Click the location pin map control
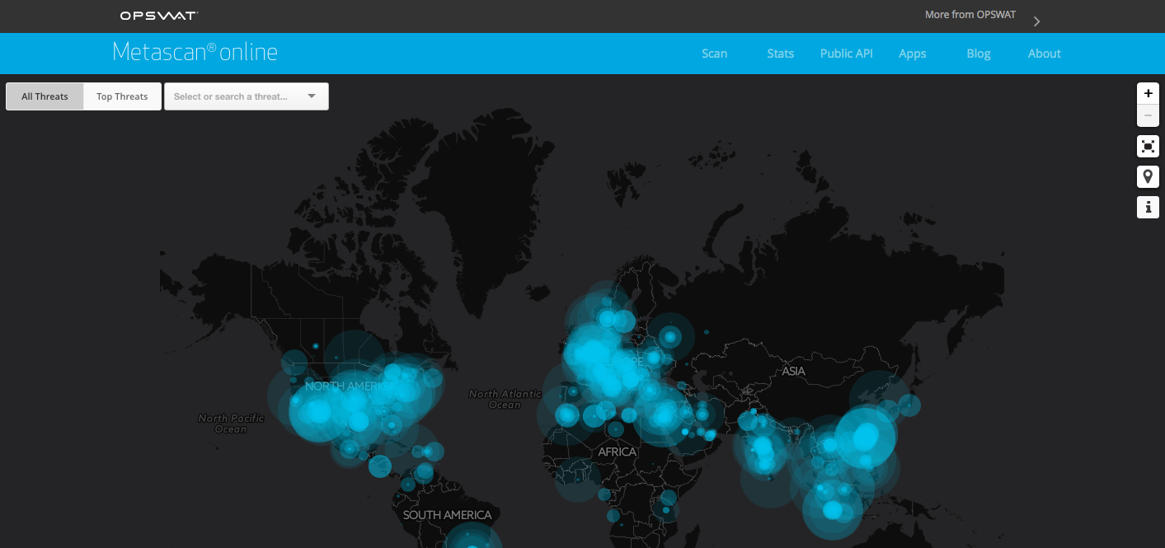Image resolution: width=1165 pixels, height=548 pixels. click(1148, 176)
